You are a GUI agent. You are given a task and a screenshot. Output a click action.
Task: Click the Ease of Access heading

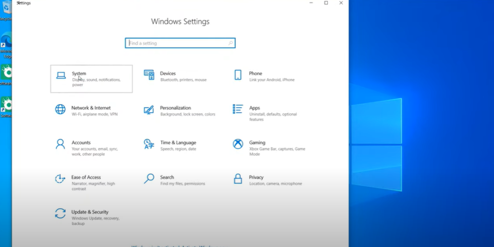click(86, 177)
